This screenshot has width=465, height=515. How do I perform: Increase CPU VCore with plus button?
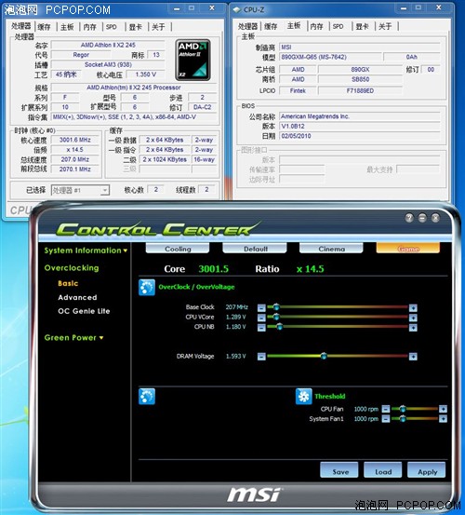[413, 318]
